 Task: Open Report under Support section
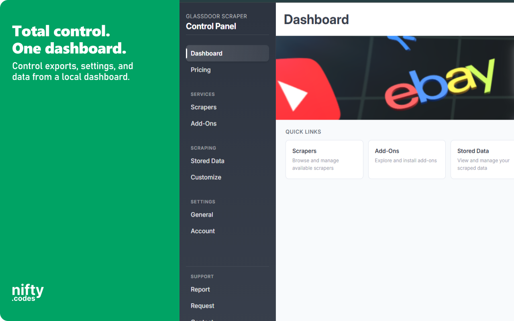click(200, 289)
